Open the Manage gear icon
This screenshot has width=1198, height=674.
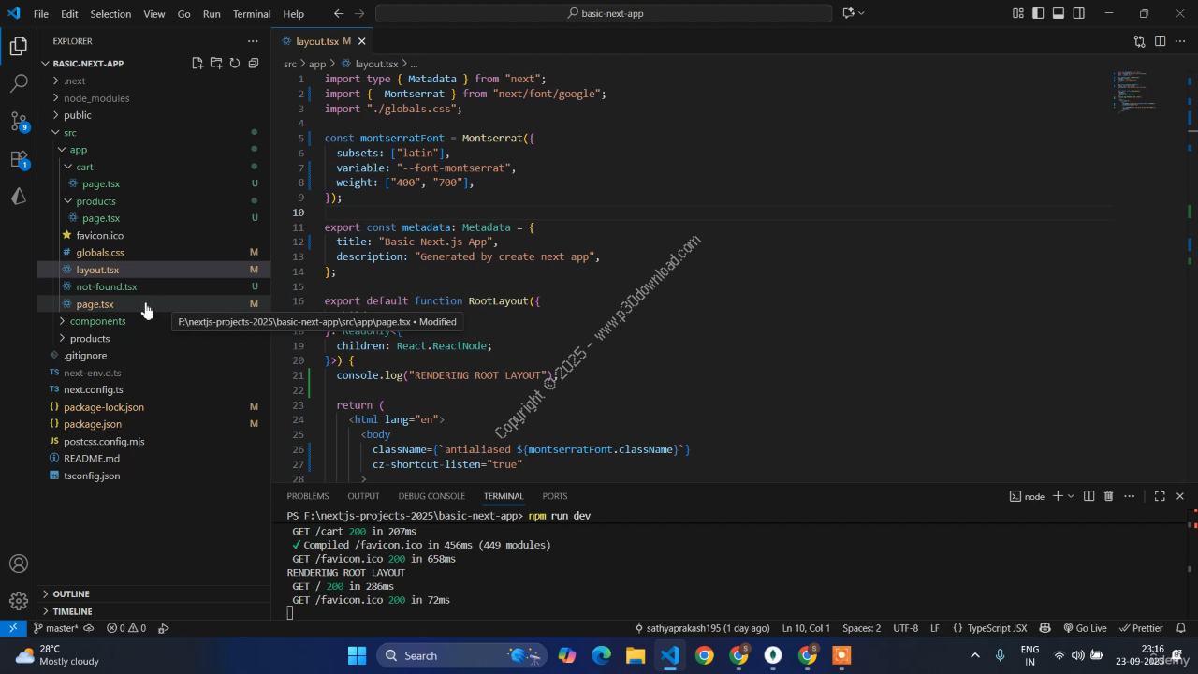point(19,601)
